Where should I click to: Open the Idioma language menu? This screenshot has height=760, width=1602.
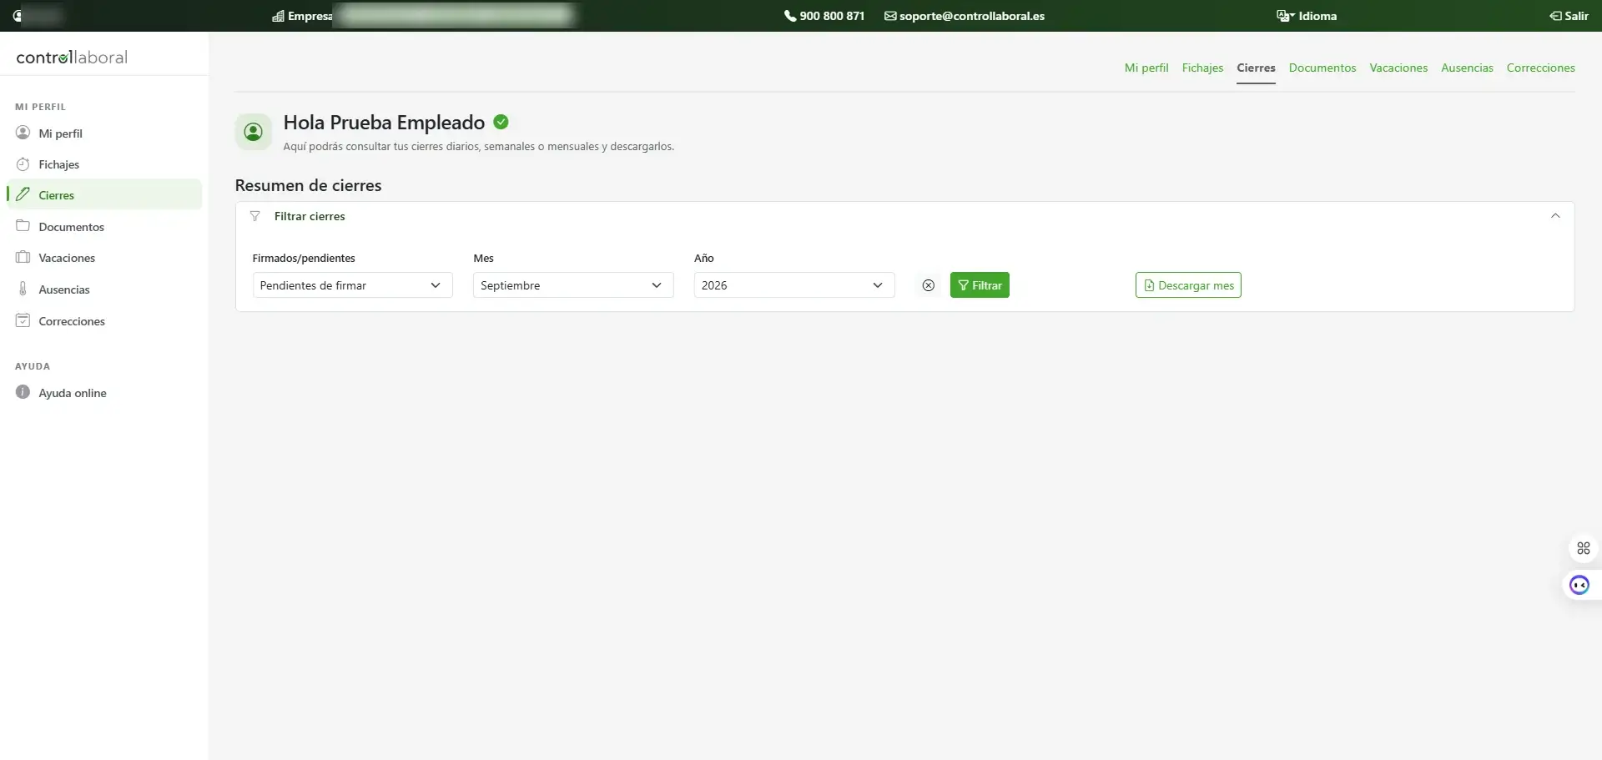tap(1307, 16)
